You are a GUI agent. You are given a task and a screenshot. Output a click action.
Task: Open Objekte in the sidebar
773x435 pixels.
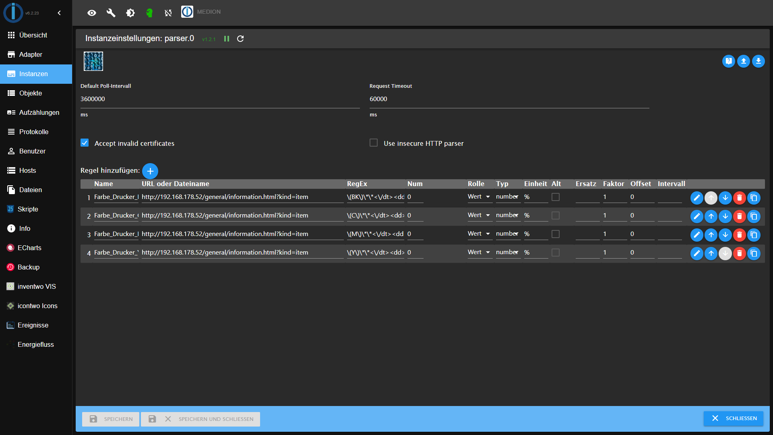pos(36,93)
